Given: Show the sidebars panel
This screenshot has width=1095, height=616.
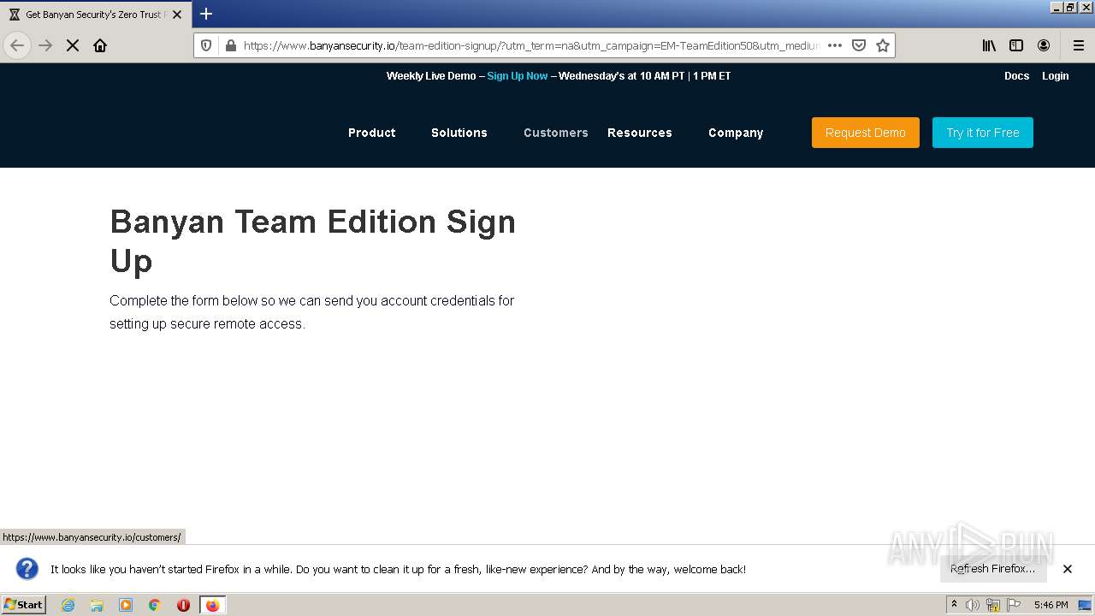Looking at the screenshot, I should point(1016,45).
